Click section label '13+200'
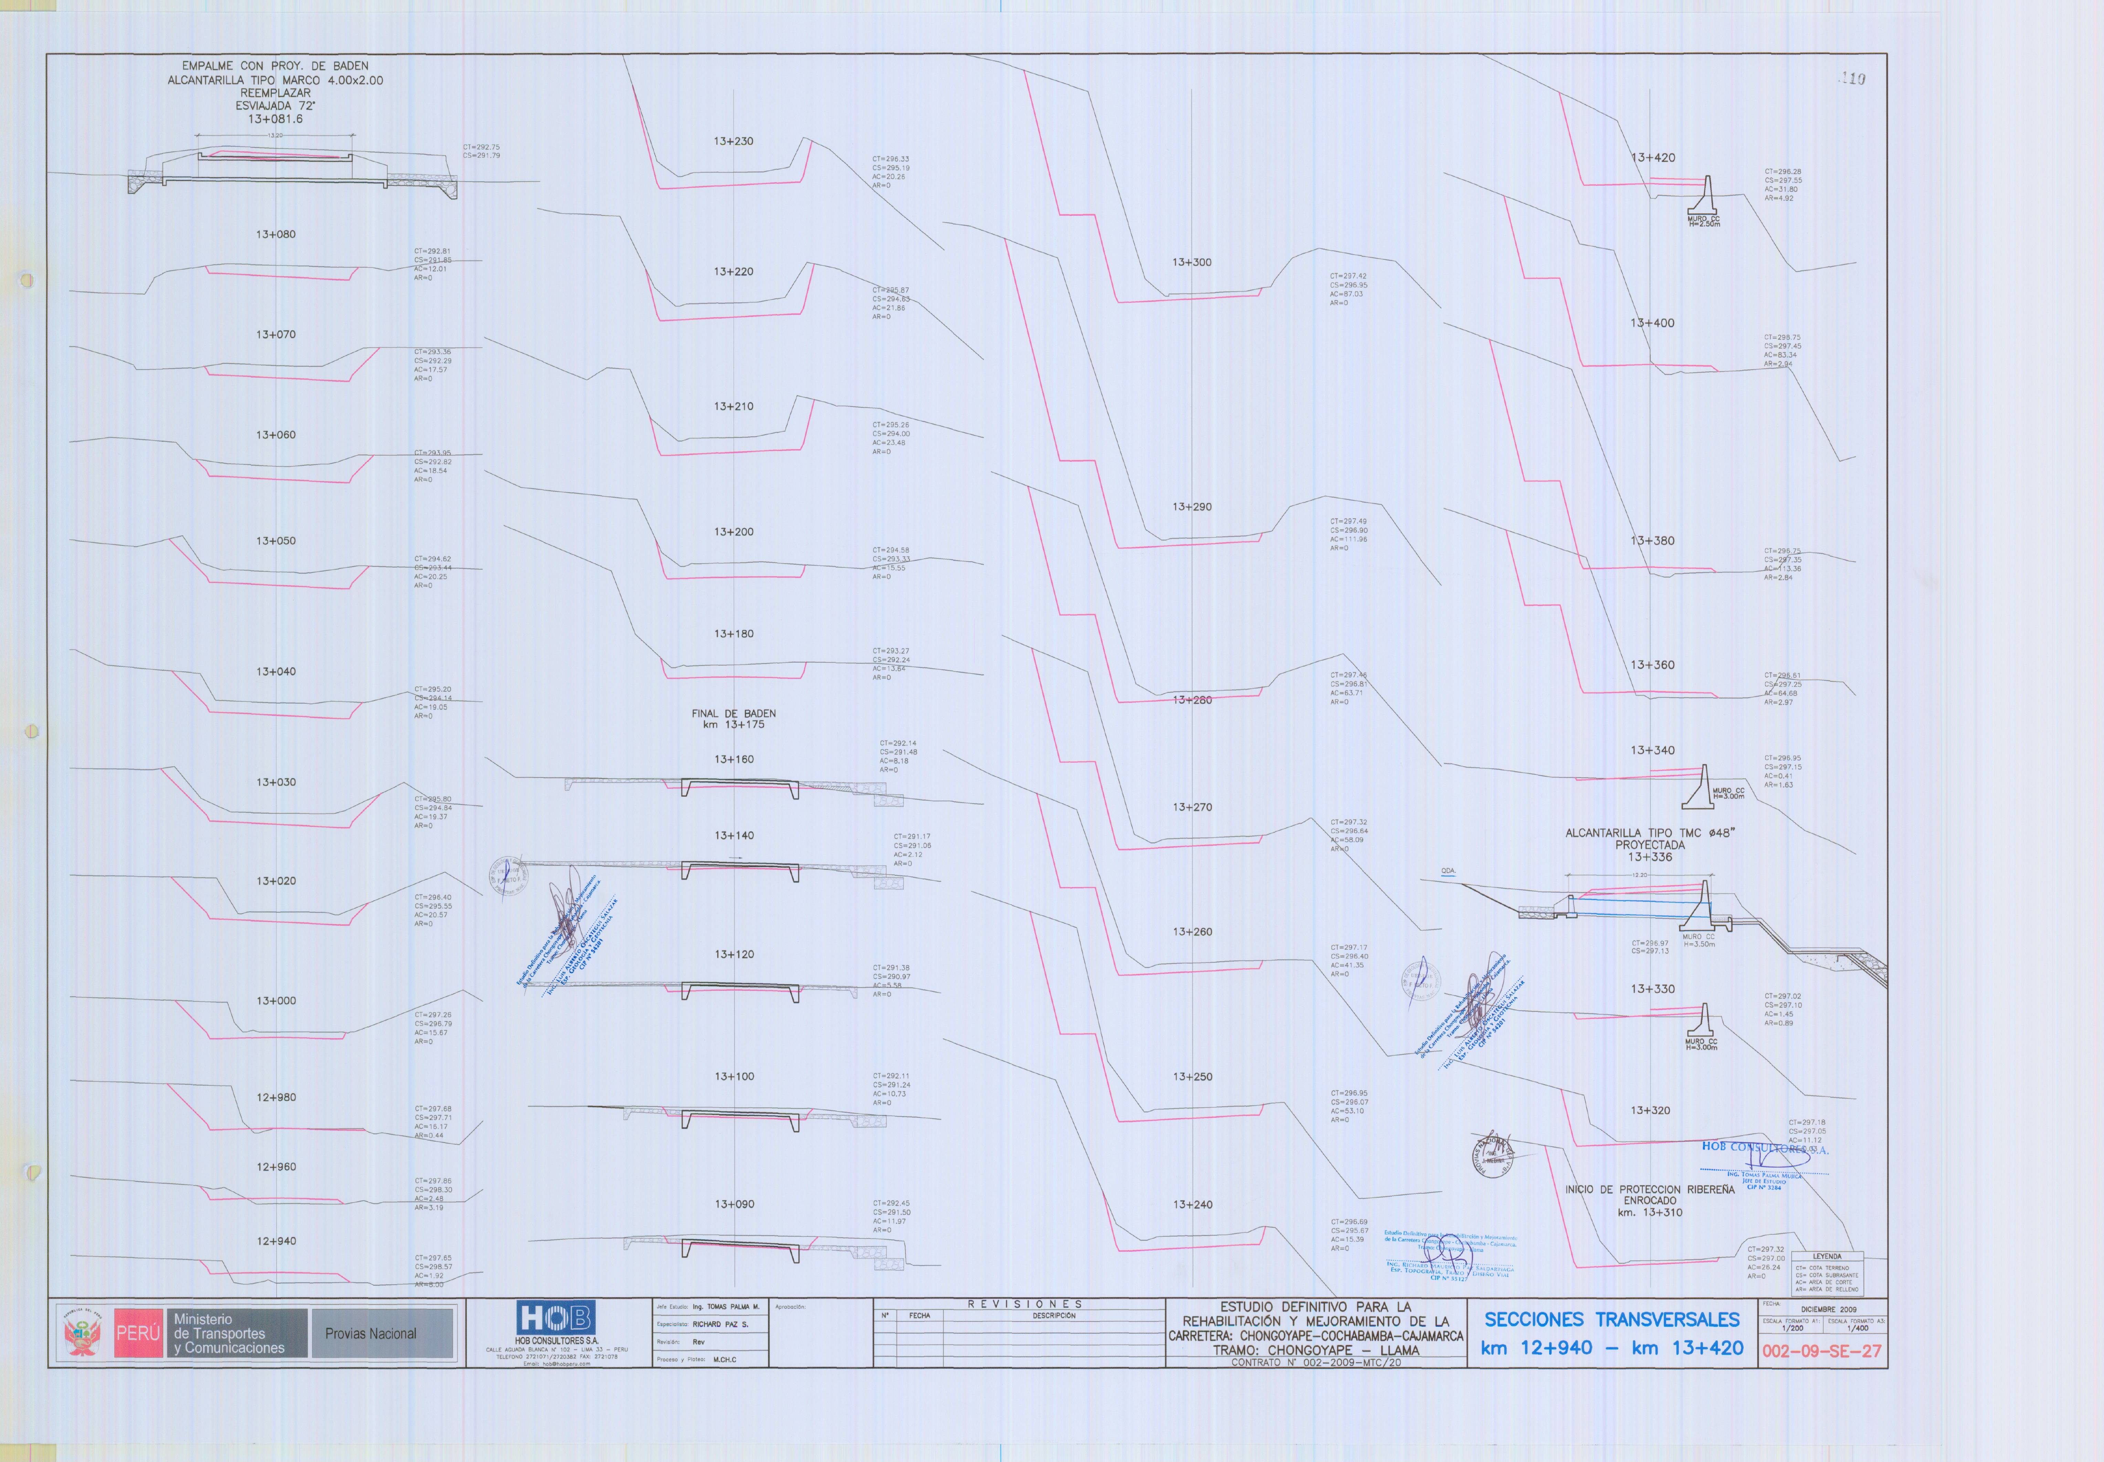The image size is (2104, 1462). coord(734,532)
